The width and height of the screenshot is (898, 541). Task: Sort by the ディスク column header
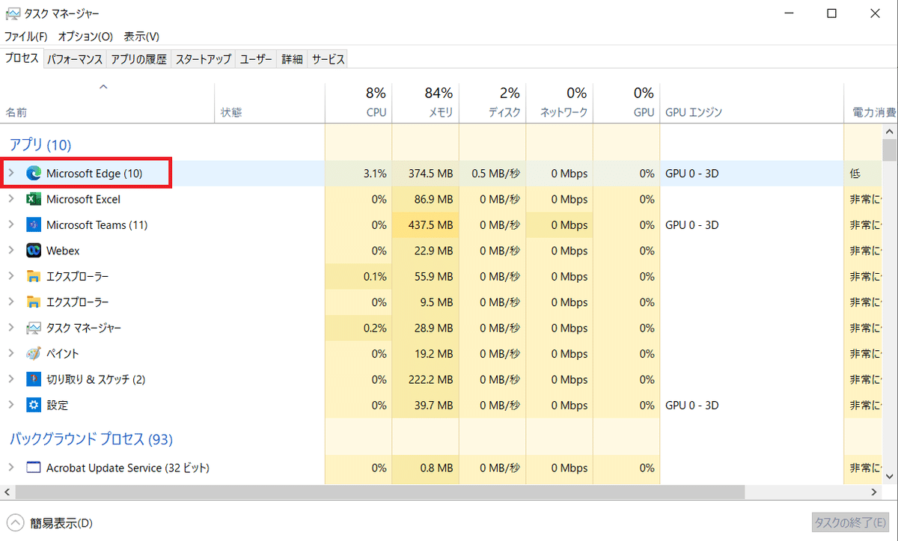pyautogui.click(x=492, y=103)
